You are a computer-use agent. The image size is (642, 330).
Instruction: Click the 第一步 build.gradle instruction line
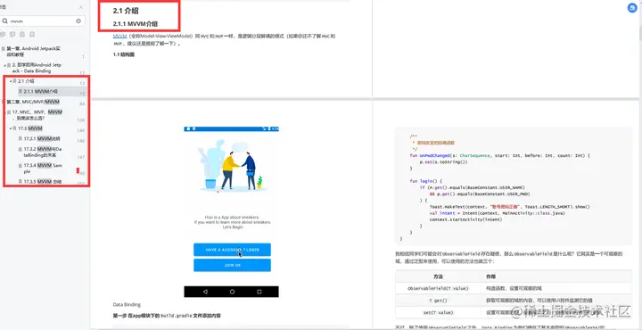coord(167,316)
